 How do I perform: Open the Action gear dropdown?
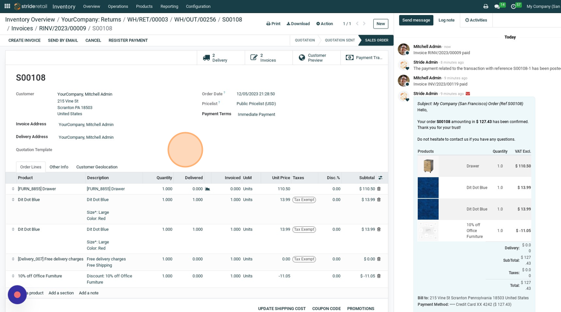324,24
